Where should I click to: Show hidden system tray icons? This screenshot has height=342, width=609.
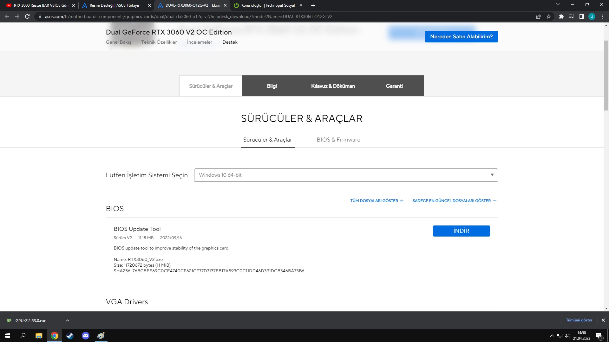pos(552,336)
